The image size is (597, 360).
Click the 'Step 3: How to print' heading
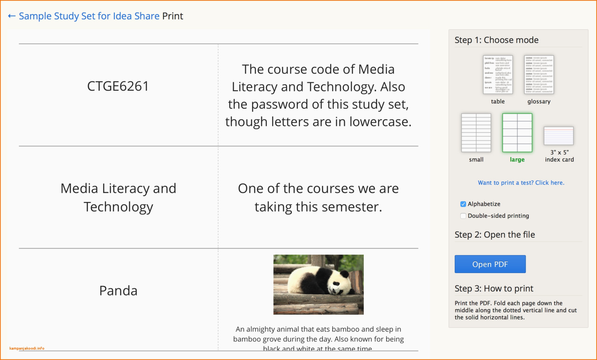(494, 288)
